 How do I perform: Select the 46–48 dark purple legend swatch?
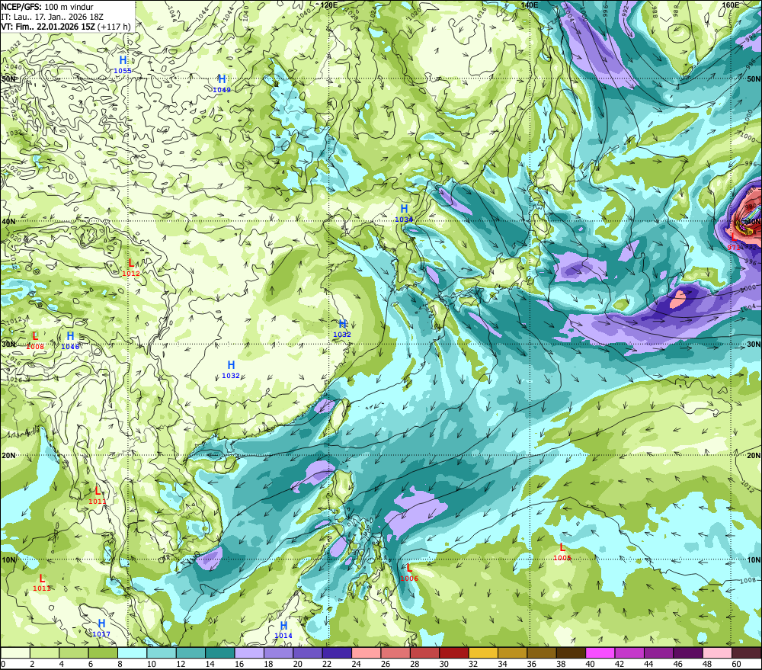click(x=689, y=652)
